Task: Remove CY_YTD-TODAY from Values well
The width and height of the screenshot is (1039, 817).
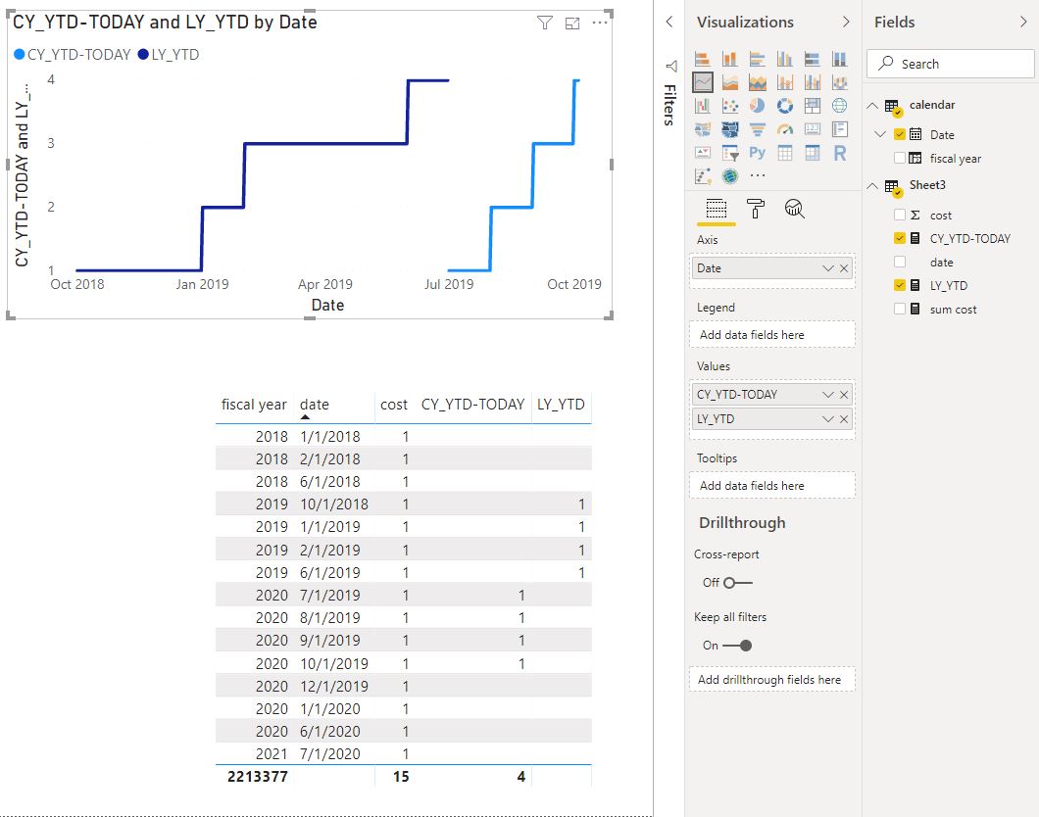Action: coord(844,395)
